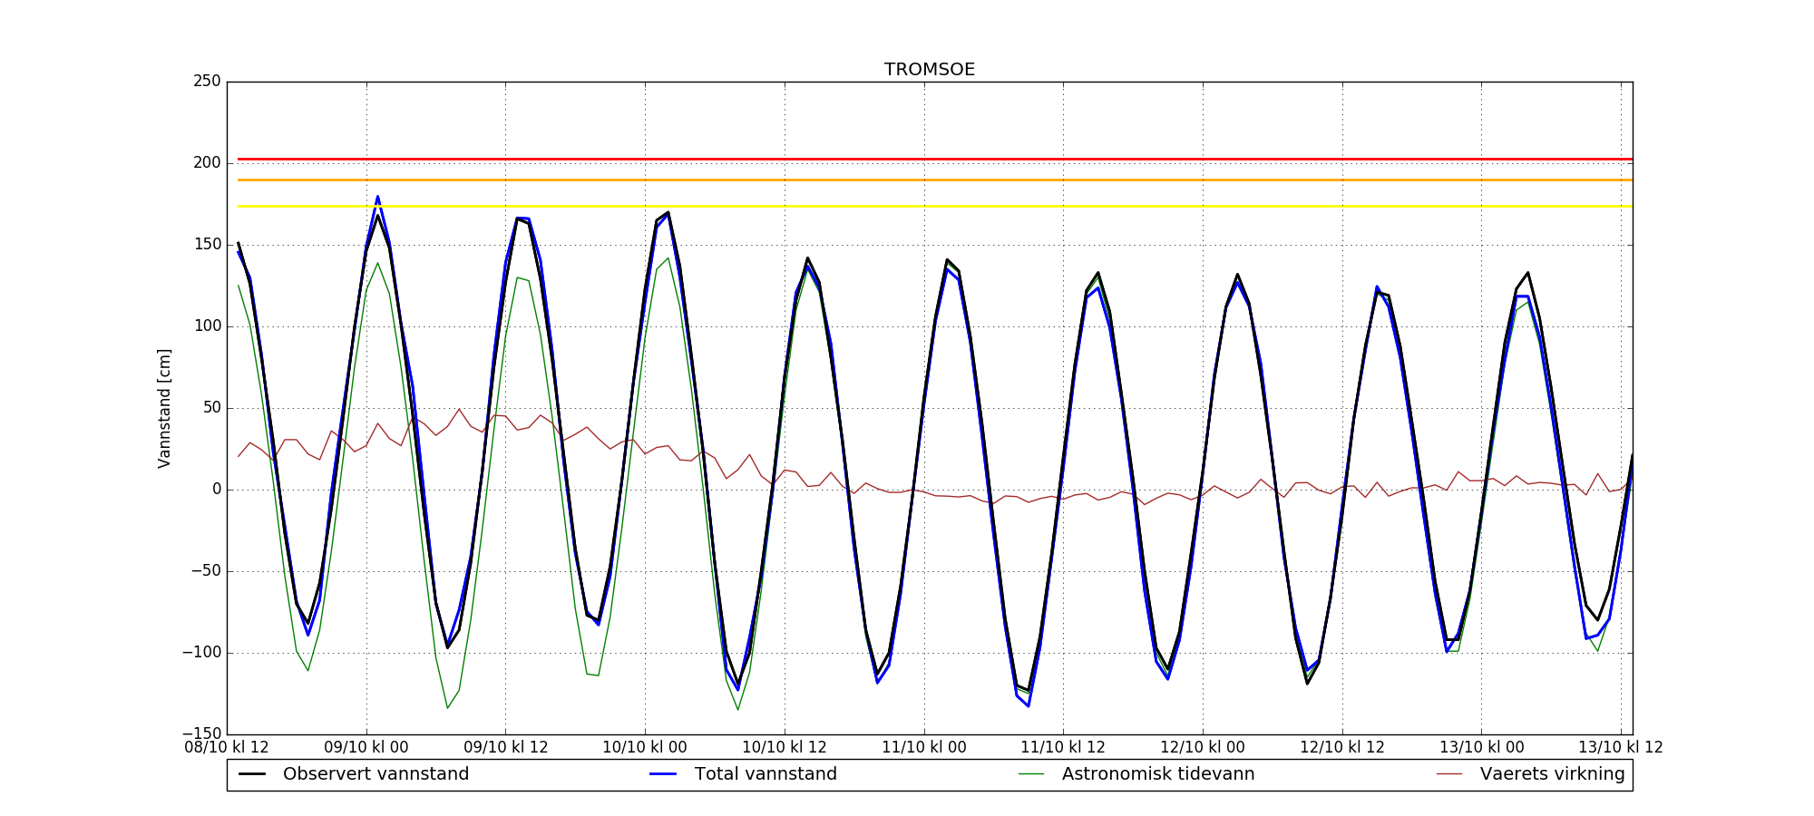
Task: Click the 11/10 kl 00 x-axis tick label
Action: [x=924, y=748]
